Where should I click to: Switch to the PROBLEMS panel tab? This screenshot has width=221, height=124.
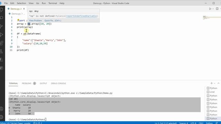(x=27, y=83)
